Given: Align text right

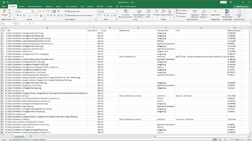Looking at the screenshot, I should coord(54,15).
